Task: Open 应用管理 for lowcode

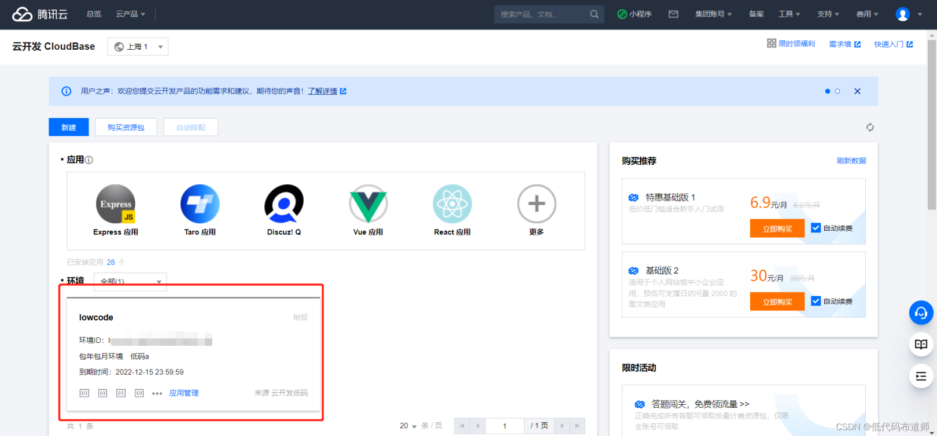Action: 184,393
